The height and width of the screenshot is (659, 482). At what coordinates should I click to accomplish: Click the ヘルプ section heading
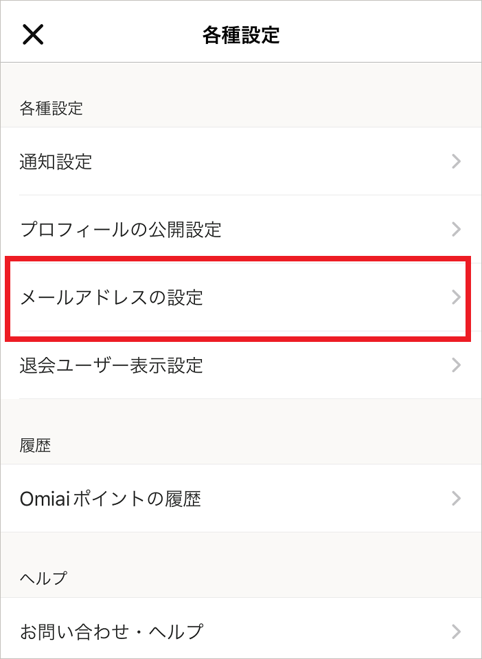[x=43, y=579]
